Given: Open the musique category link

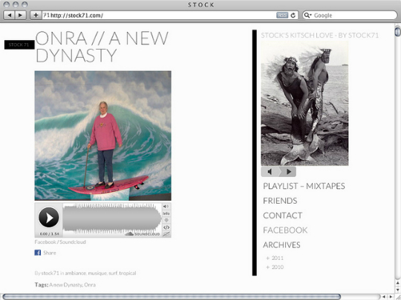Looking at the screenshot, I should [97, 273].
